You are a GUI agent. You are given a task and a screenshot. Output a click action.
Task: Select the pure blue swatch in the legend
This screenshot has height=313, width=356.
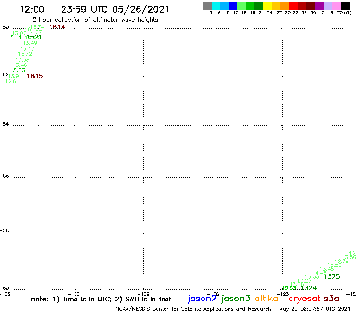(x=233, y=6)
